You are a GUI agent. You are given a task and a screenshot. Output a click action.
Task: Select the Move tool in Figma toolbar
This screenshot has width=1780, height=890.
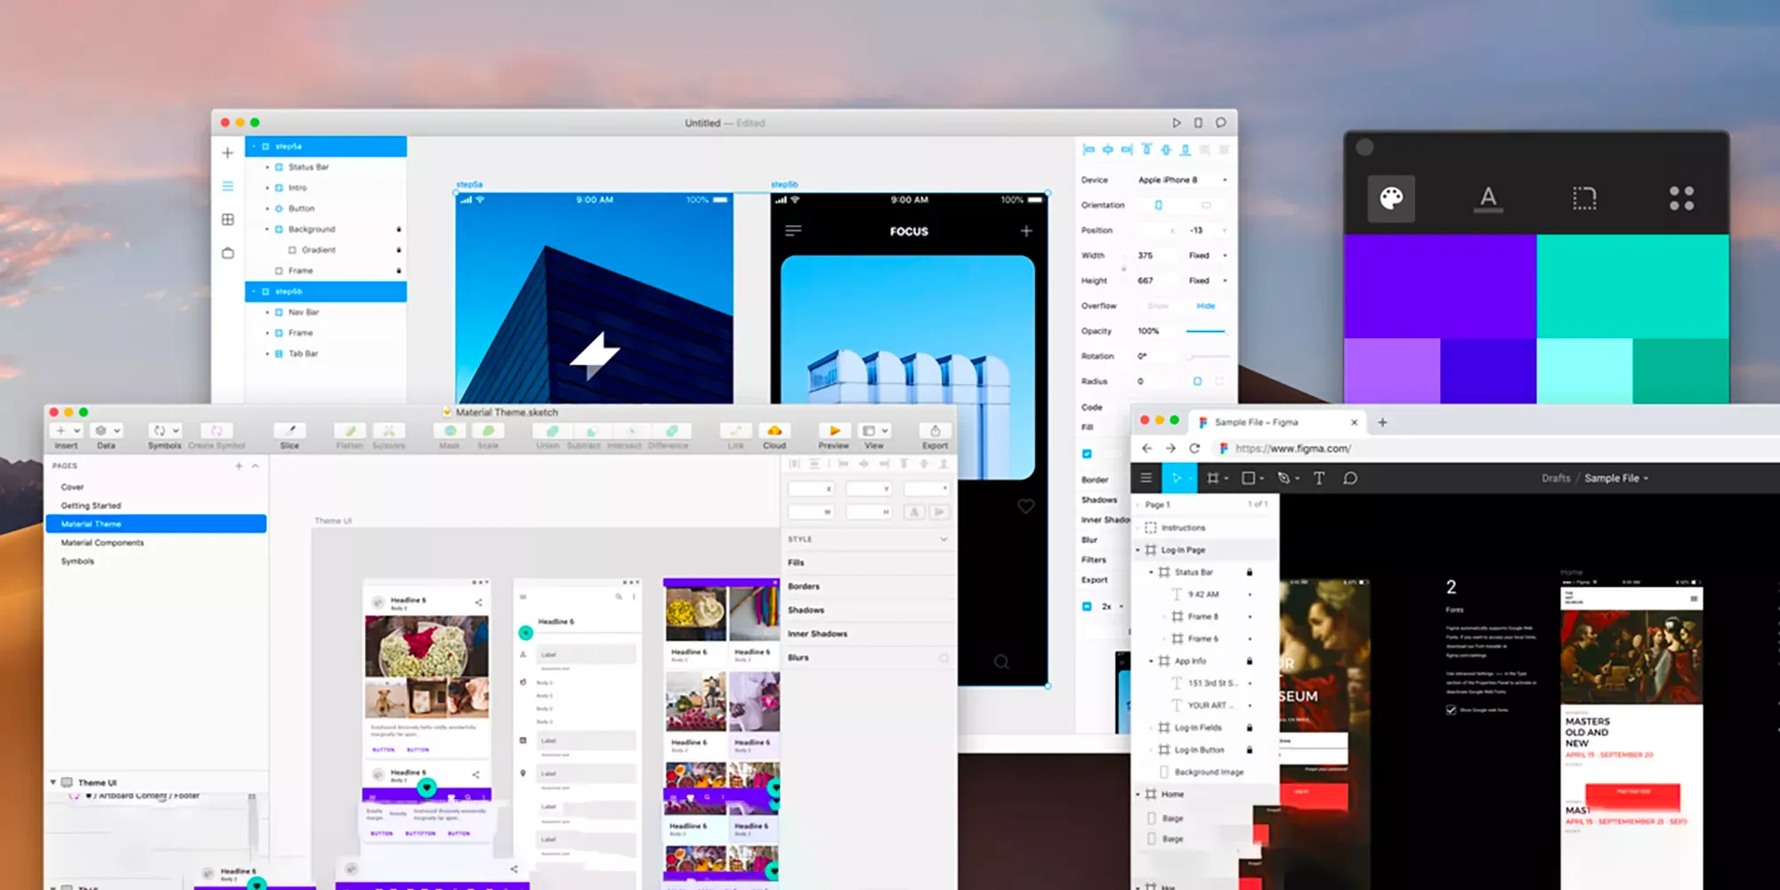[1178, 478]
